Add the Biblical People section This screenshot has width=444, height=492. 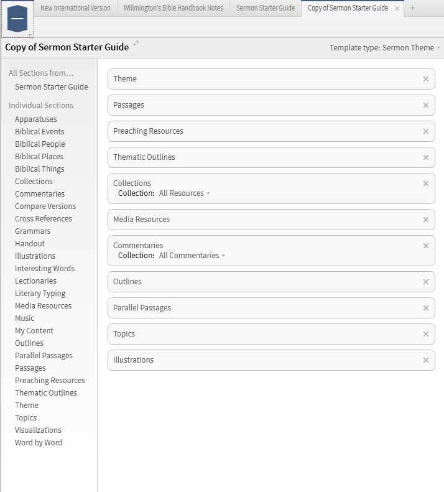[x=40, y=144]
